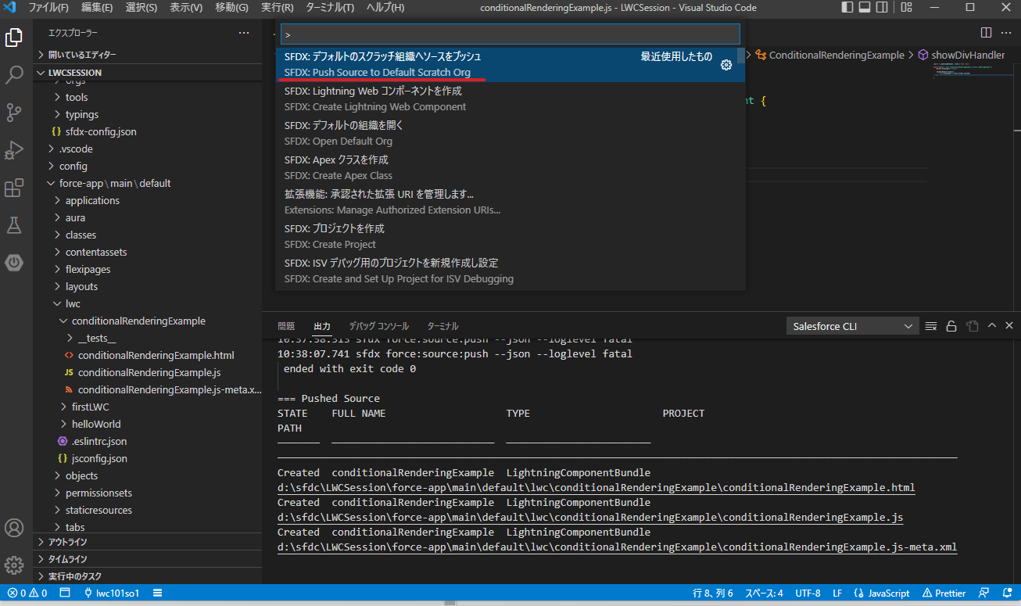Open the Accounts icon in activity bar

coord(14,528)
